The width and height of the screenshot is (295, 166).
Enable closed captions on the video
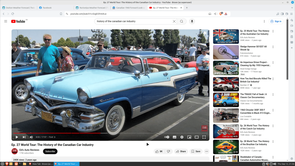click(x=175, y=137)
